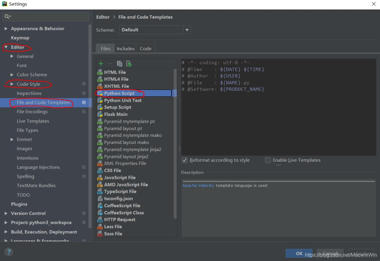This screenshot has width=380, height=261.
Task: Expand Appearance & Behavior section
Action: pyautogui.click(x=6, y=28)
